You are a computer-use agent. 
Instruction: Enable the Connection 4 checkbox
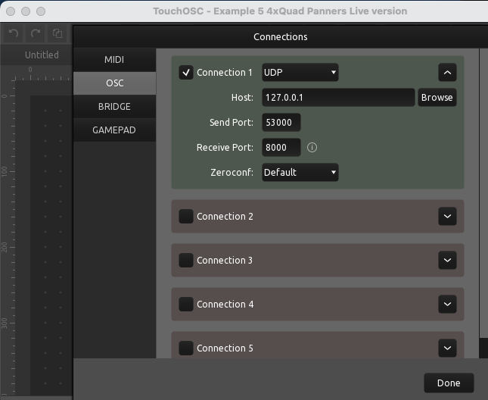(x=186, y=305)
